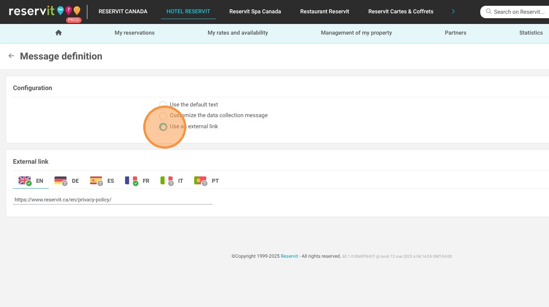Open Restaurant Reservit tab
This screenshot has height=307, width=549.
[325, 12]
